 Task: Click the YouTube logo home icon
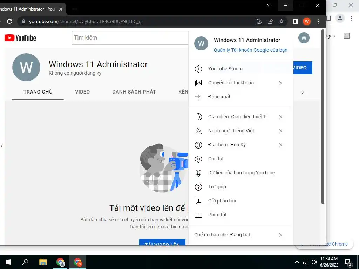coord(20,38)
